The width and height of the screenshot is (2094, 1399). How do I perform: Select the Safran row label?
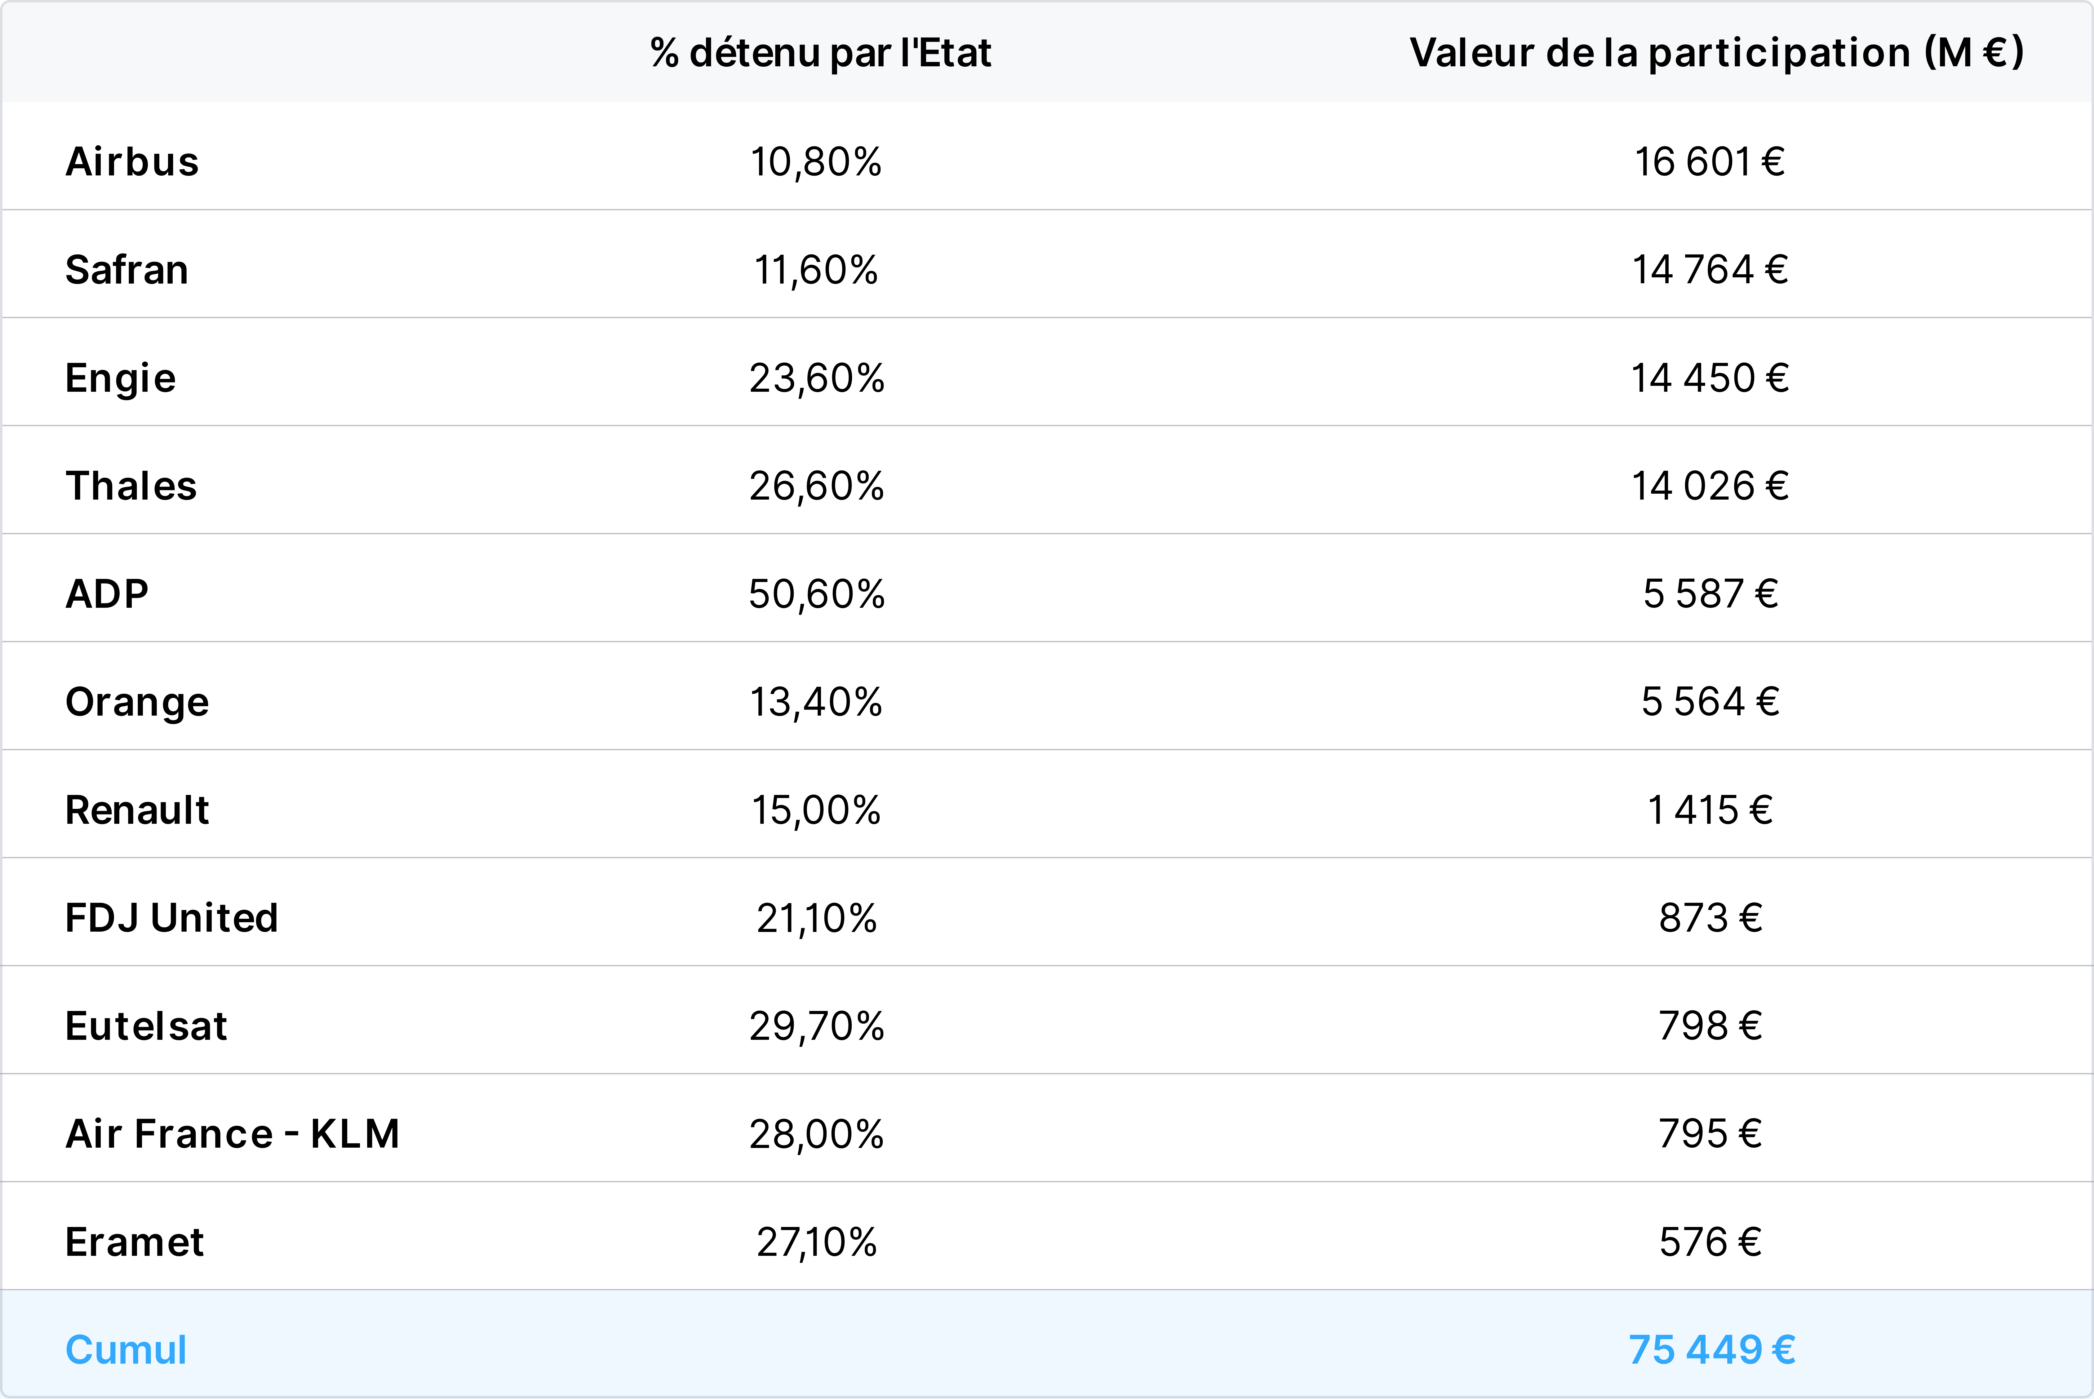pos(127,269)
